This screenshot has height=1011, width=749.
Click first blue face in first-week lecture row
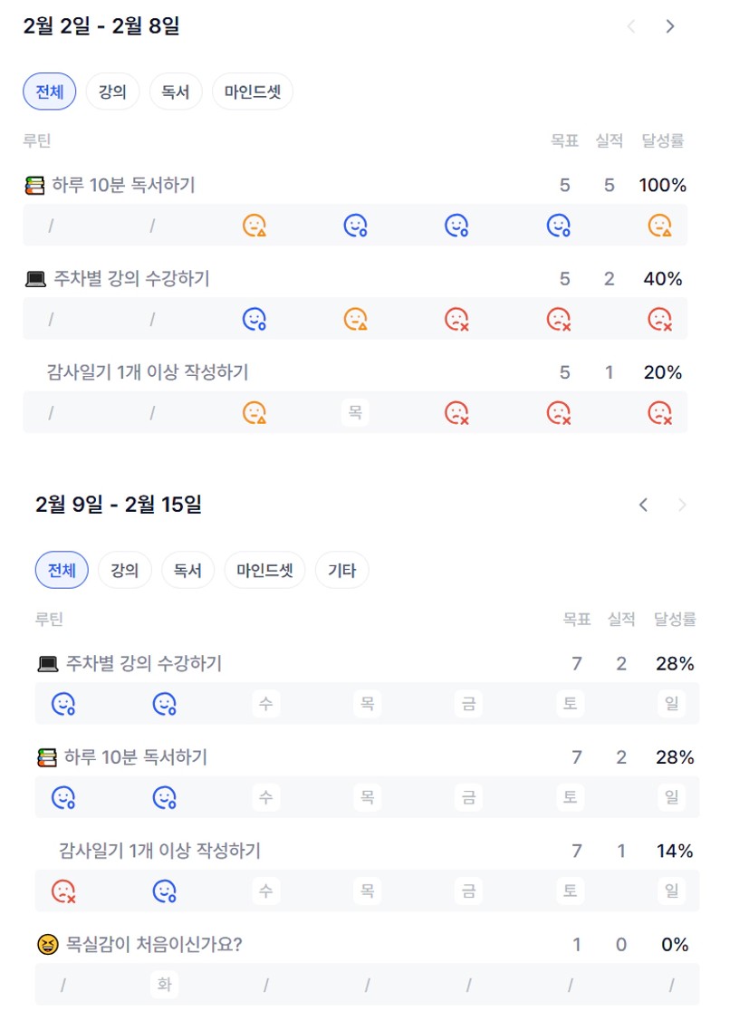tap(254, 319)
